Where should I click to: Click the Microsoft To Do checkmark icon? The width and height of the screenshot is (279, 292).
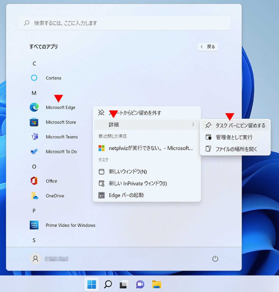(x=34, y=151)
